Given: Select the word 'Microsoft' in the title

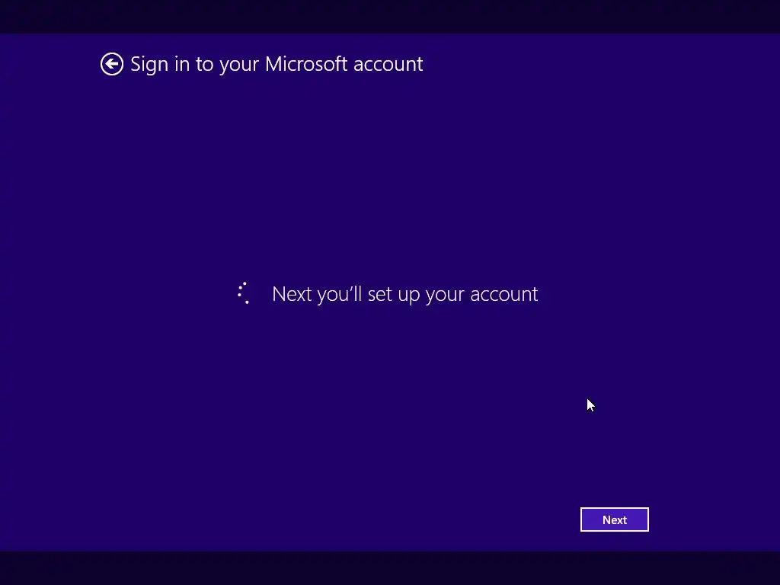Looking at the screenshot, I should click(x=306, y=64).
